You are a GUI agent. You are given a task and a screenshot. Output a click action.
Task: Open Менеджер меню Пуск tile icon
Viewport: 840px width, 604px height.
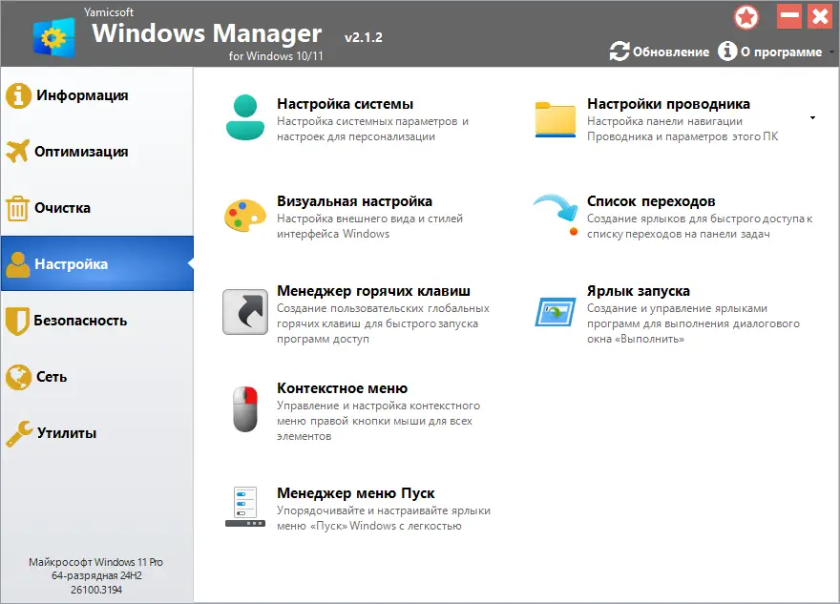click(x=245, y=507)
